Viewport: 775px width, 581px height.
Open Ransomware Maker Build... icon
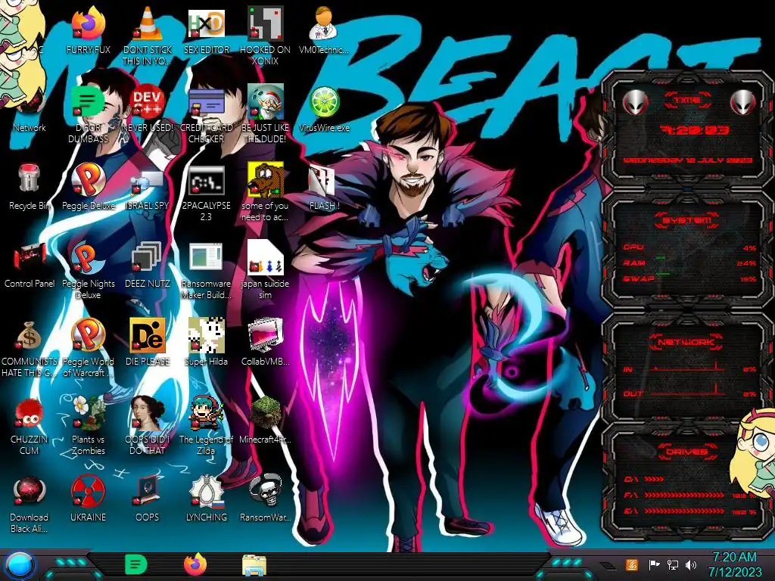tap(206, 257)
